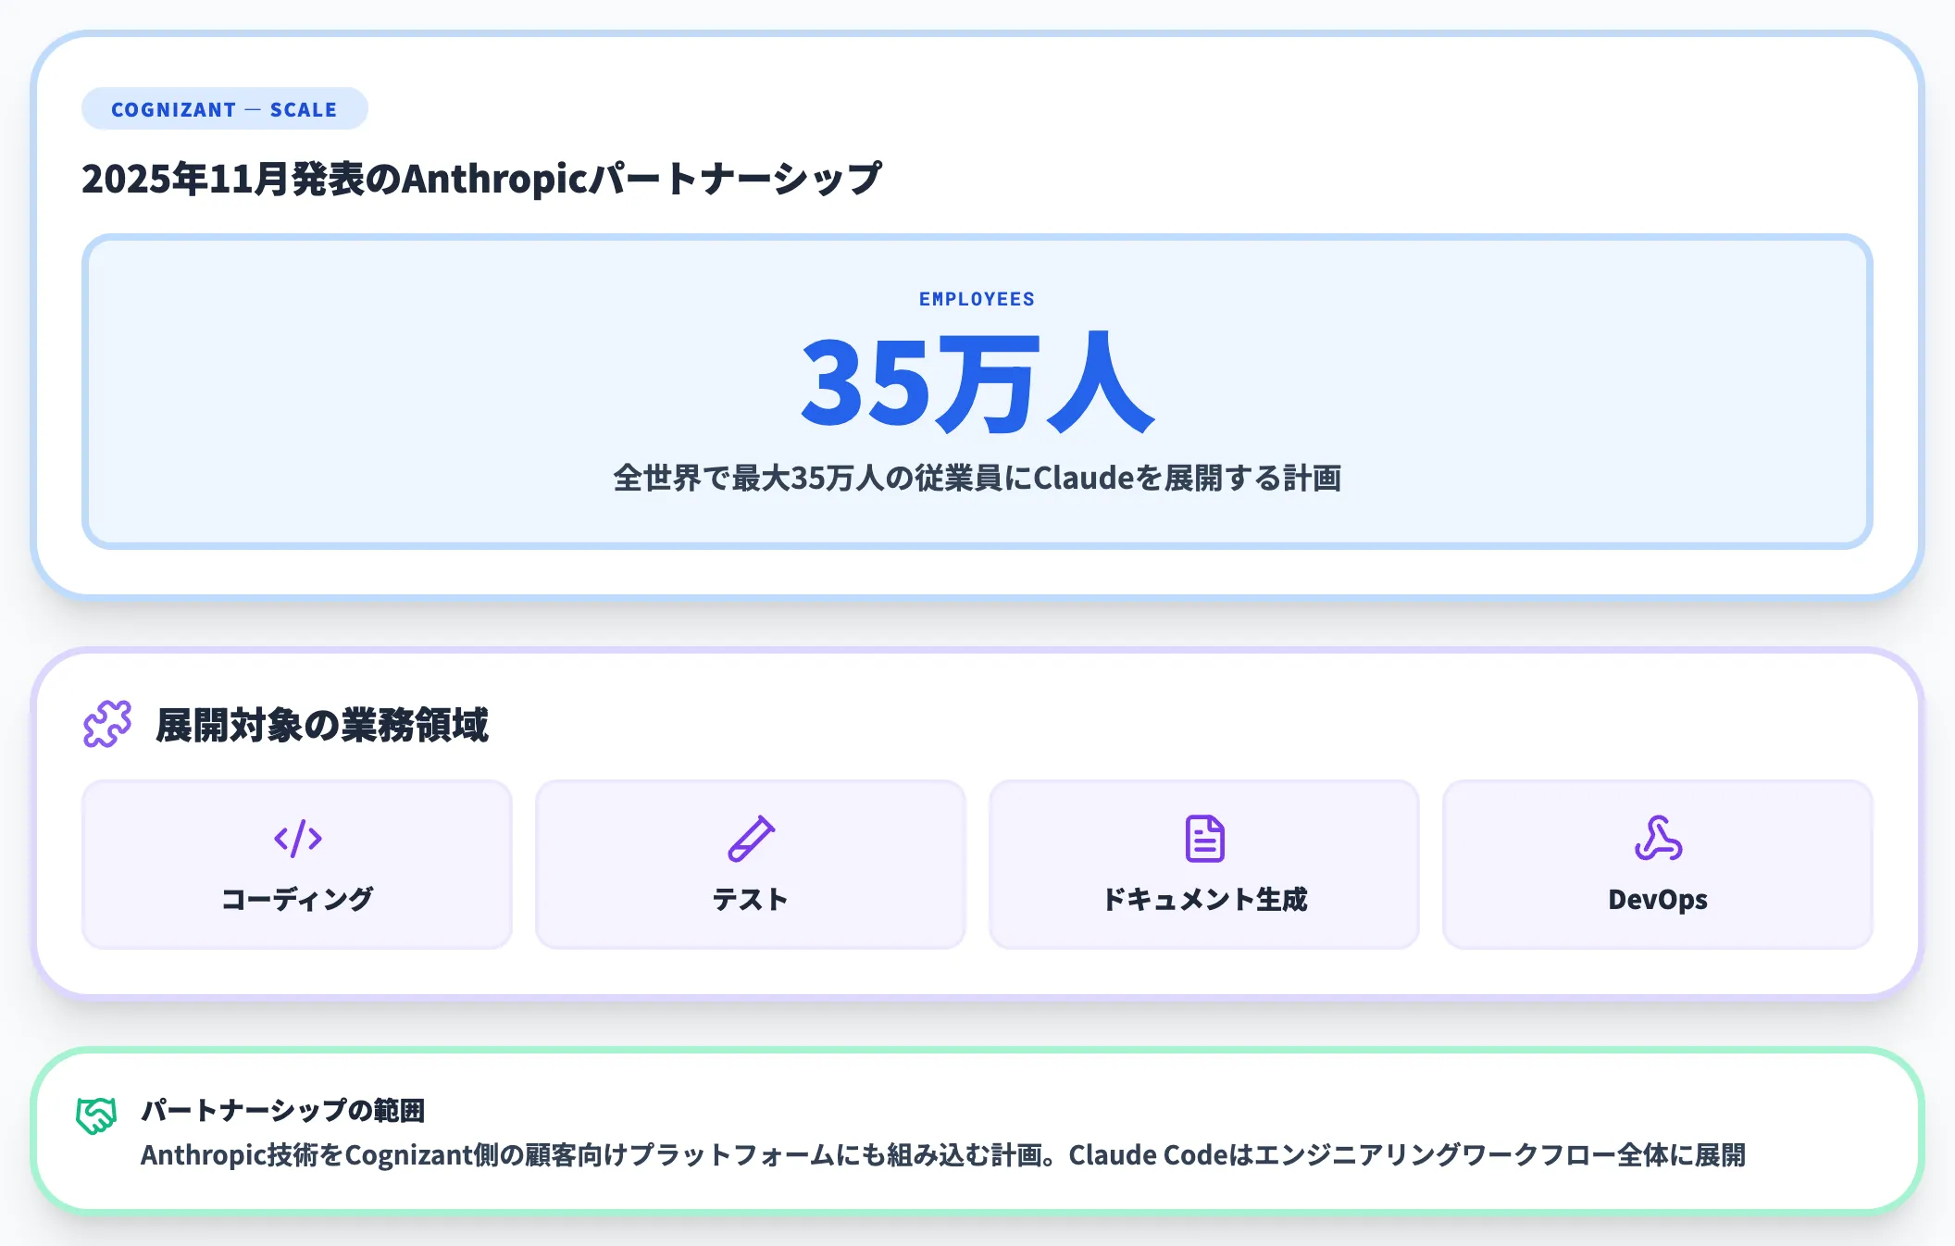The height and width of the screenshot is (1246, 1955).
Task: Click the 全世界で最大35万人の従業員にClaudeを展開する計画 caption
Action: (x=977, y=478)
